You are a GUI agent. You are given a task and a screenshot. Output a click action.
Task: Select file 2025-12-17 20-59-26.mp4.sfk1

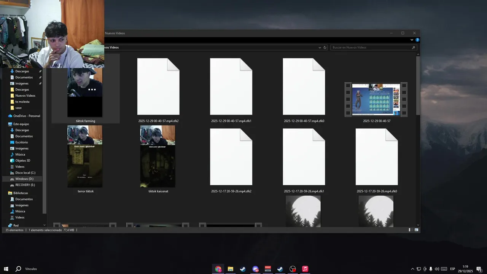304,161
